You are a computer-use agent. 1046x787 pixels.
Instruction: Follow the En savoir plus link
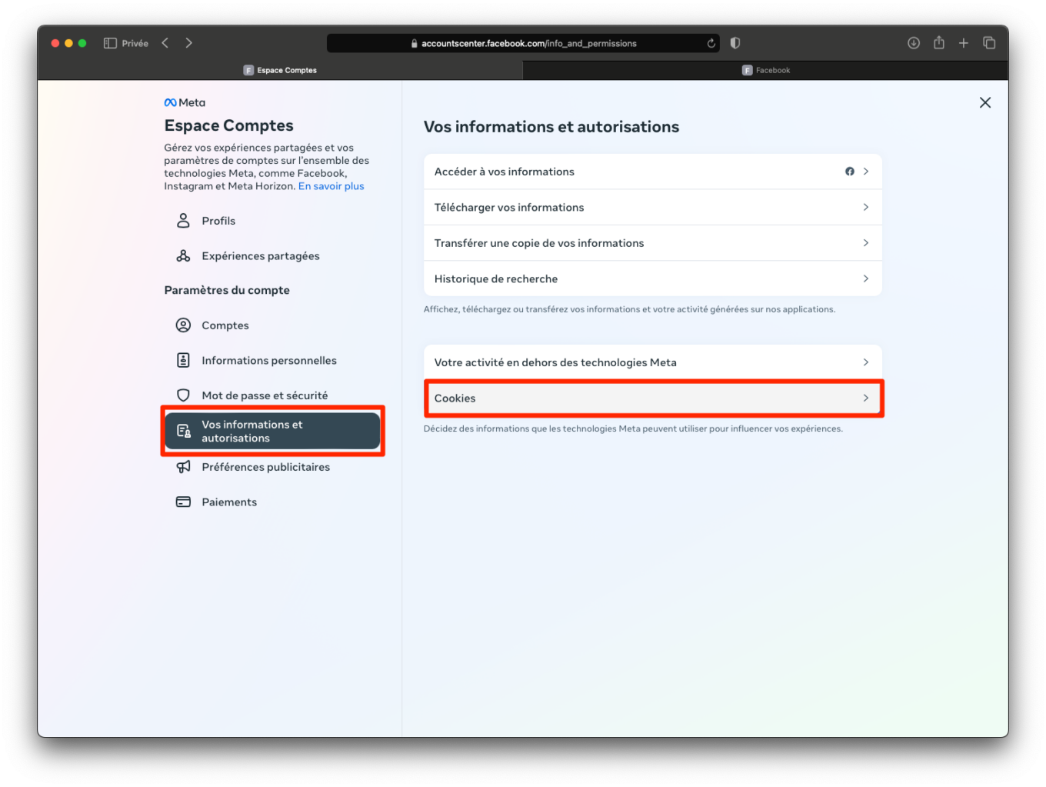coord(331,186)
